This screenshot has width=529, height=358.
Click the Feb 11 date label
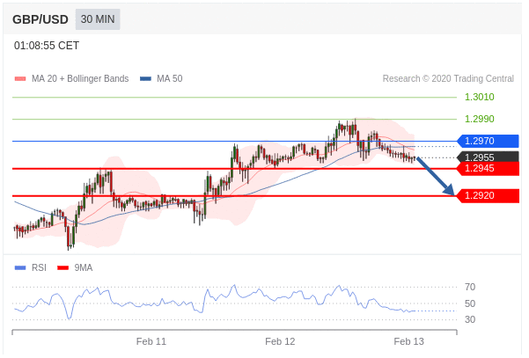pos(151,342)
